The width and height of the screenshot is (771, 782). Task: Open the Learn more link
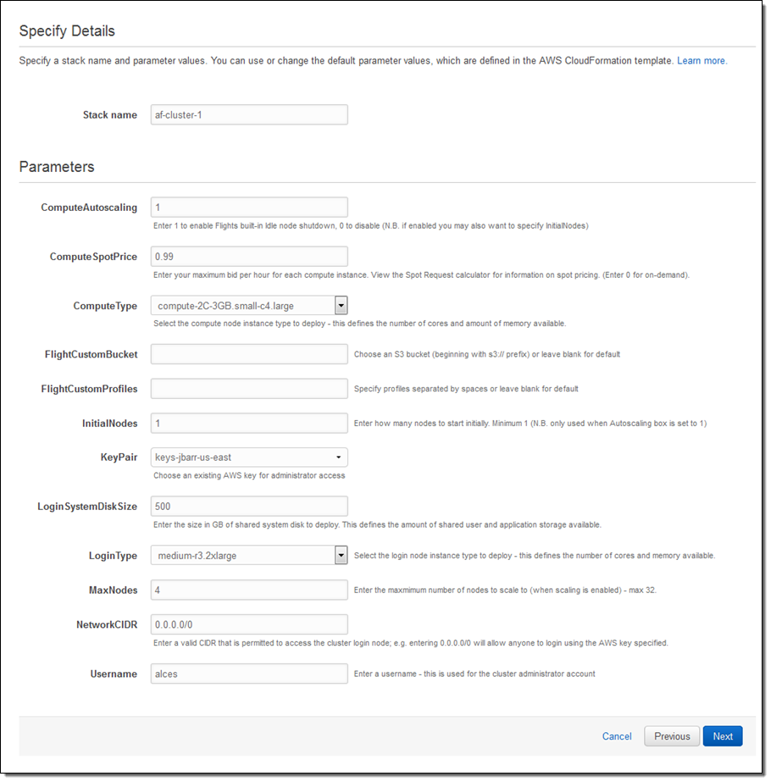coord(702,61)
